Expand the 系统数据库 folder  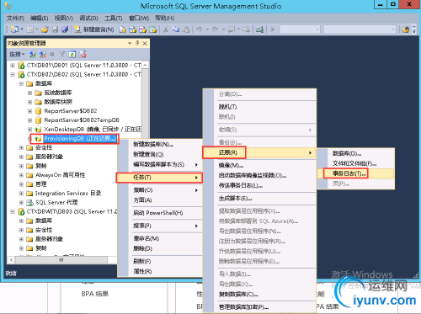[29, 93]
